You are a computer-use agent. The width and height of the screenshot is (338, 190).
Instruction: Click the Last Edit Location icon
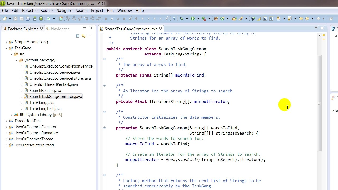click(301, 18)
